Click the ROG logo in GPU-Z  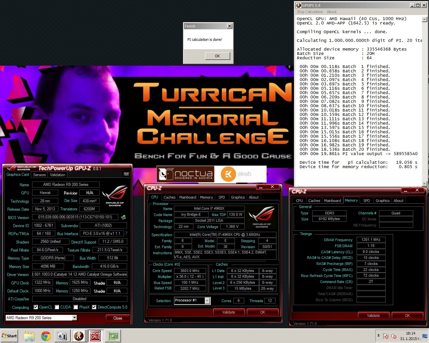tap(115, 196)
